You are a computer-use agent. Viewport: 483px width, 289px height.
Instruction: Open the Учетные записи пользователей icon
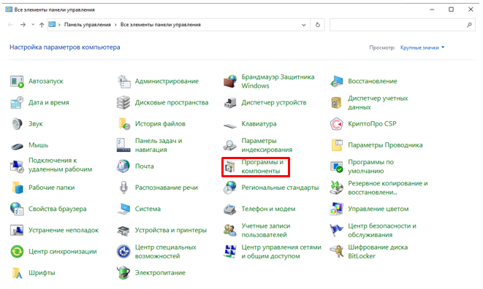pyautogui.click(x=230, y=230)
